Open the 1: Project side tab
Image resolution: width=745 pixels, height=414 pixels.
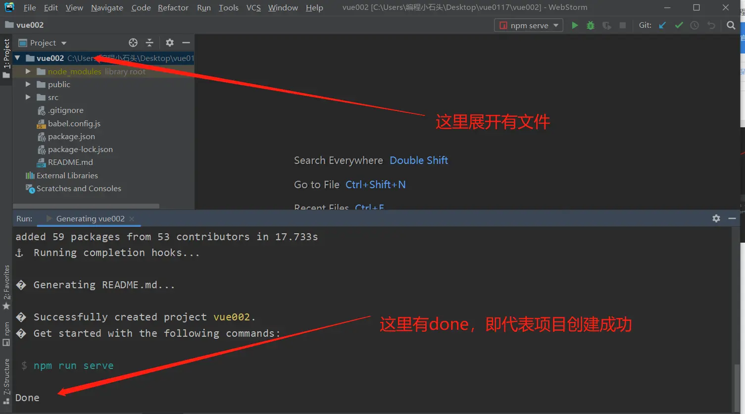pos(6,58)
